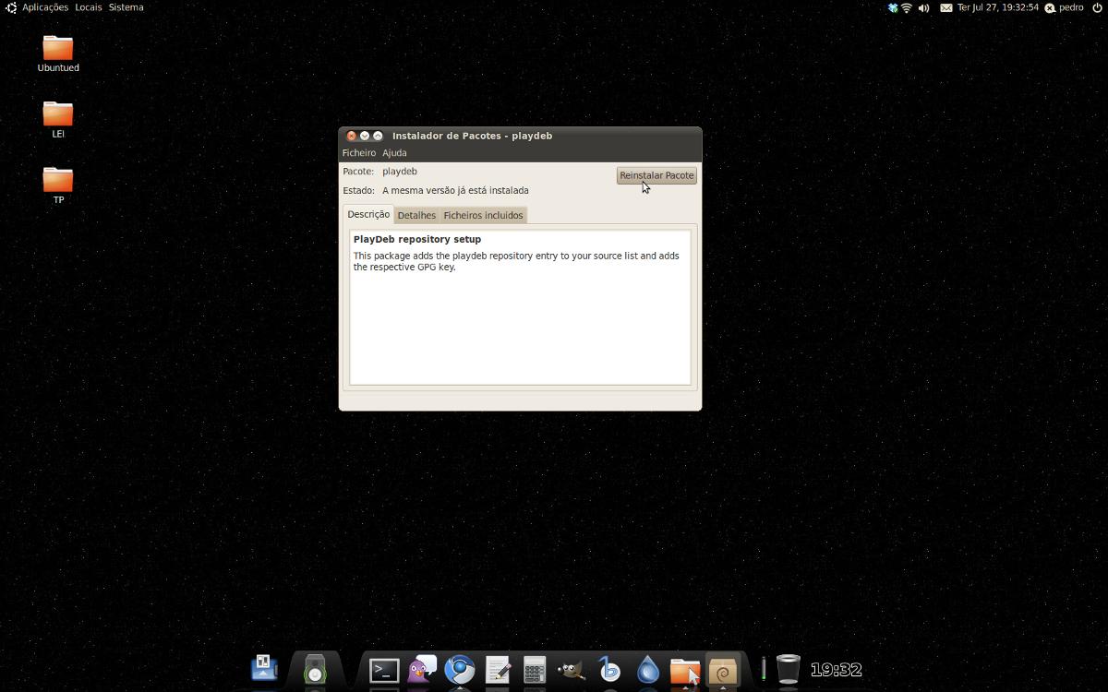
Task: Launch the text editor dock icon
Action: (x=498, y=670)
